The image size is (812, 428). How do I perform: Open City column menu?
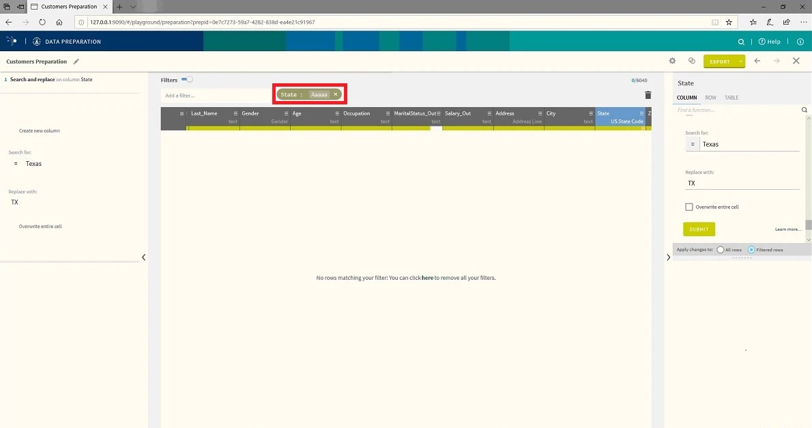coord(590,113)
